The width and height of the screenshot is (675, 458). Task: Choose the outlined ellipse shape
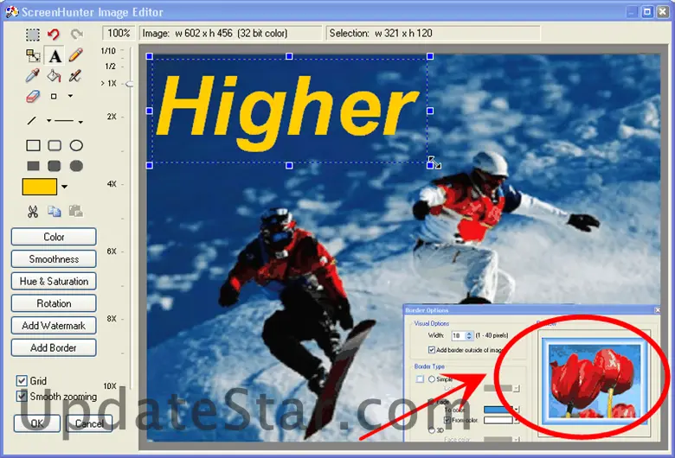(76, 145)
